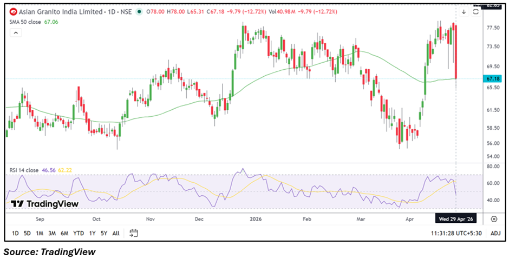Select the 1D time range
The height and width of the screenshot is (259, 509).
[x=15, y=234]
